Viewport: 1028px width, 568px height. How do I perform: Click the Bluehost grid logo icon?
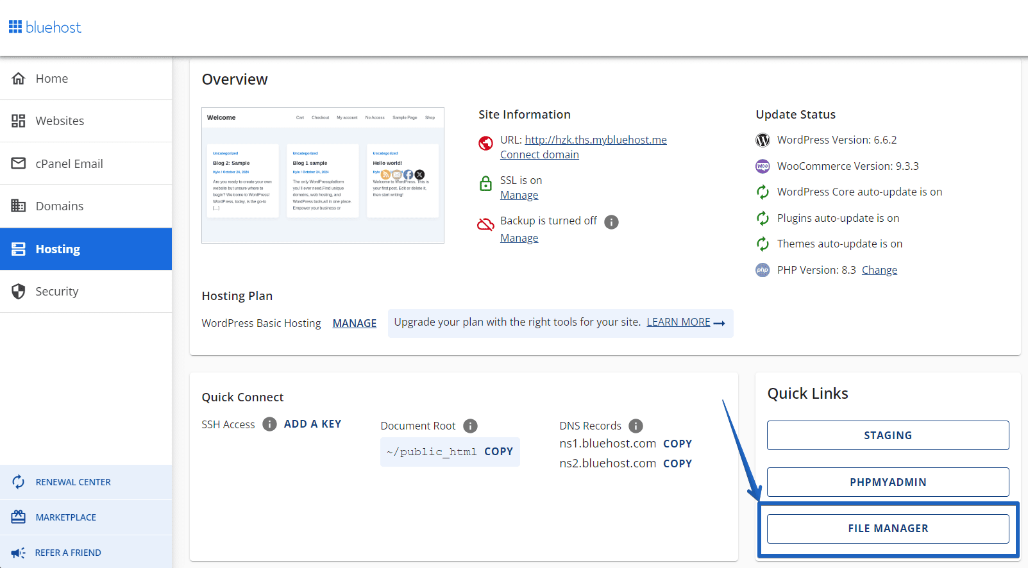pos(15,27)
